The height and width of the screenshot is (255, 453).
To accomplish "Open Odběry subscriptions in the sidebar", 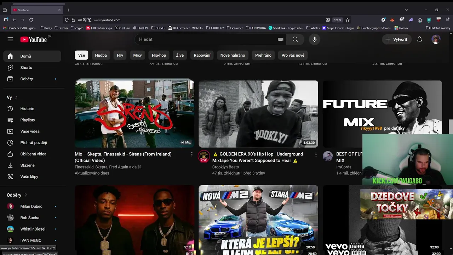I will tap(32, 79).
